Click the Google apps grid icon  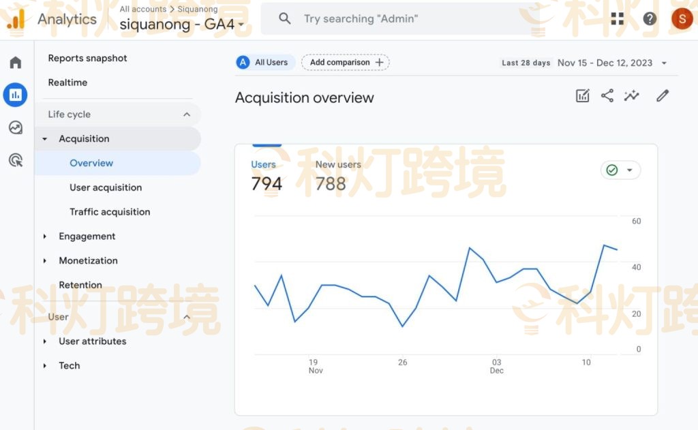[x=618, y=19]
